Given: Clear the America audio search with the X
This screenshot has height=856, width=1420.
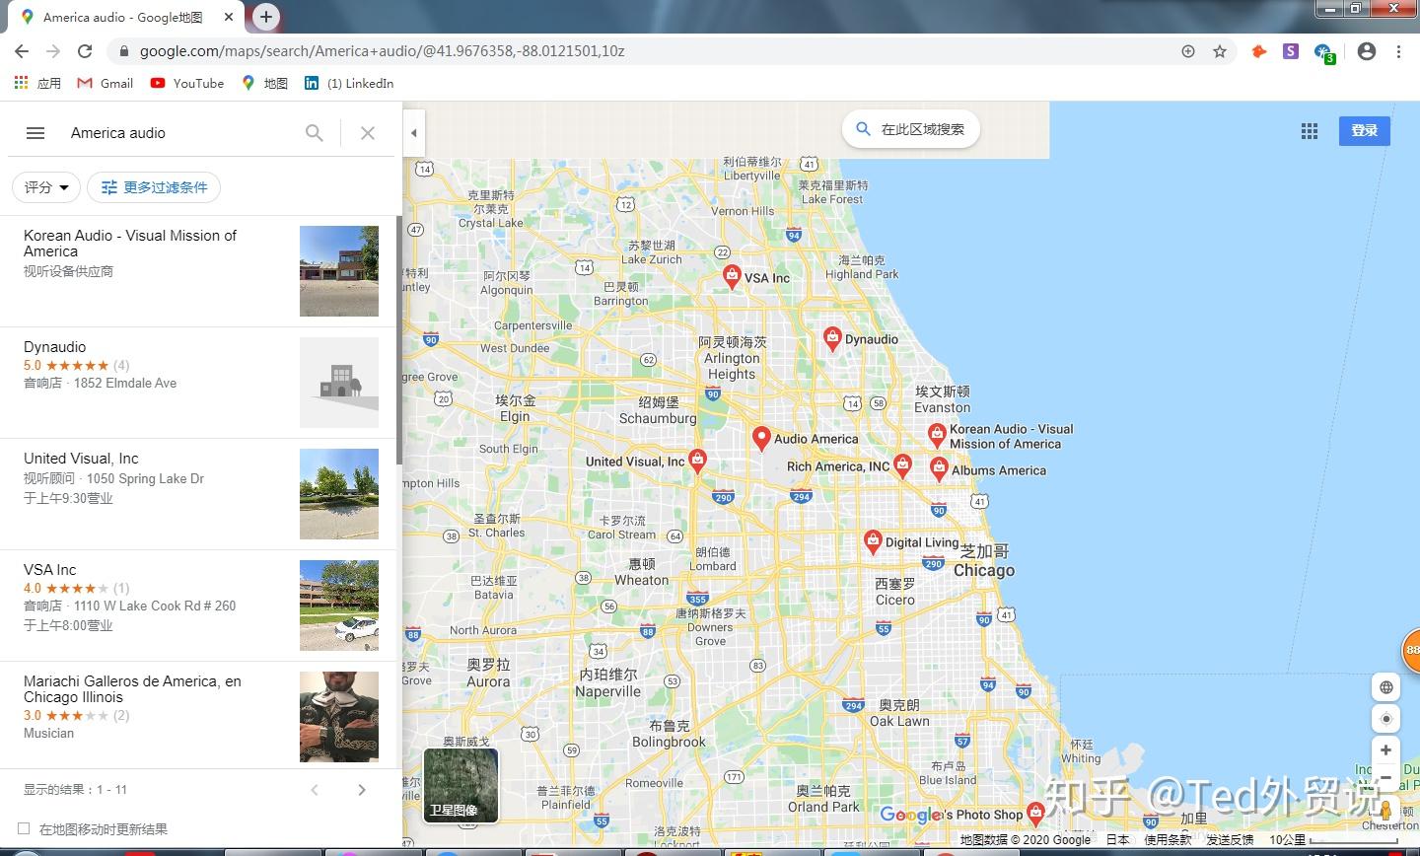Looking at the screenshot, I should click(x=368, y=133).
